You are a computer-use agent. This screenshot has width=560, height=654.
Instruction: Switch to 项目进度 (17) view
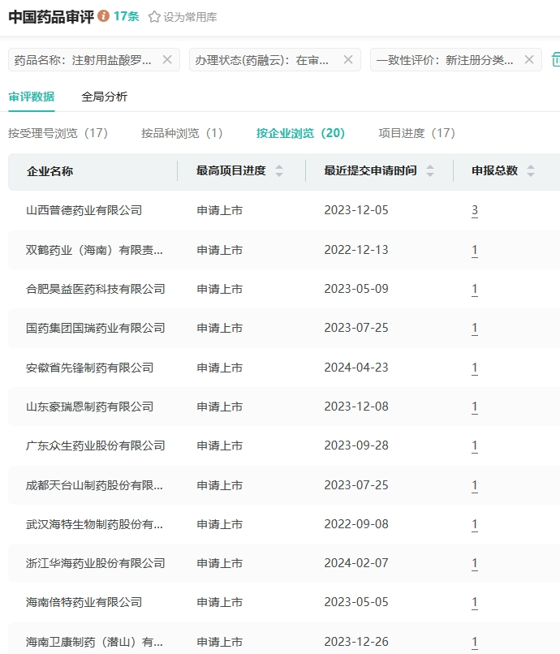tap(416, 133)
